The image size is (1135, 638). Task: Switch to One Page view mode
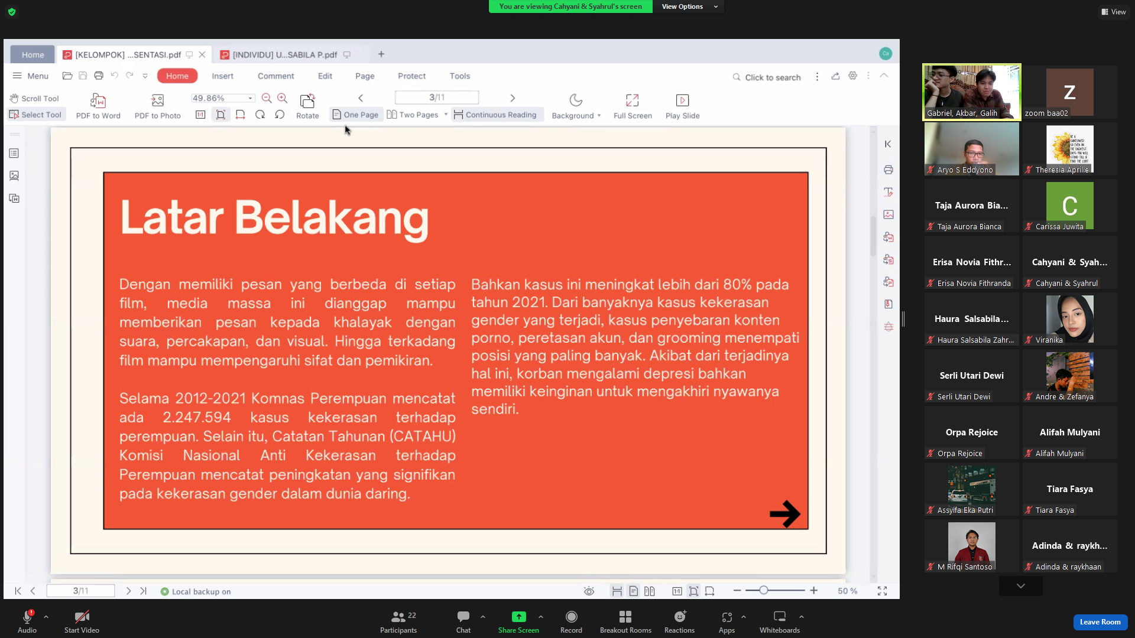click(356, 115)
